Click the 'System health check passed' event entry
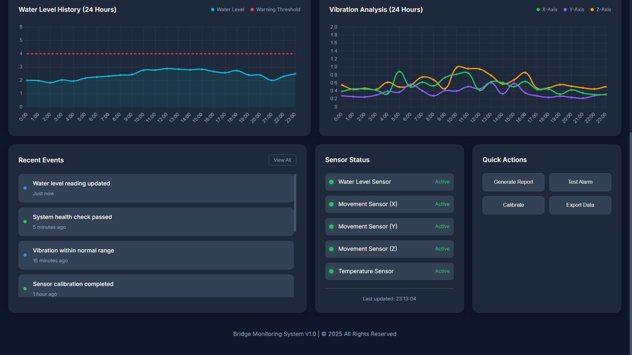The image size is (632, 355). [x=156, y=222]
